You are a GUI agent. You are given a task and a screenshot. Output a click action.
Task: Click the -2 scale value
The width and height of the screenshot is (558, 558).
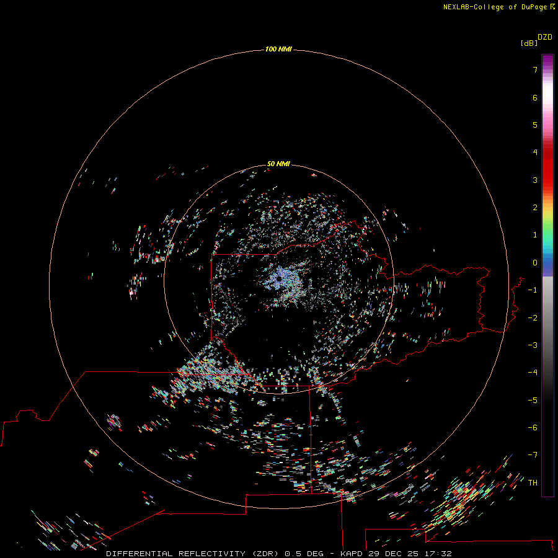533,318
